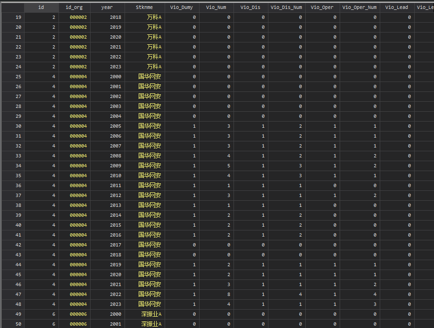Select the Vio_Dis_Num column header

(x=286, y=8)
